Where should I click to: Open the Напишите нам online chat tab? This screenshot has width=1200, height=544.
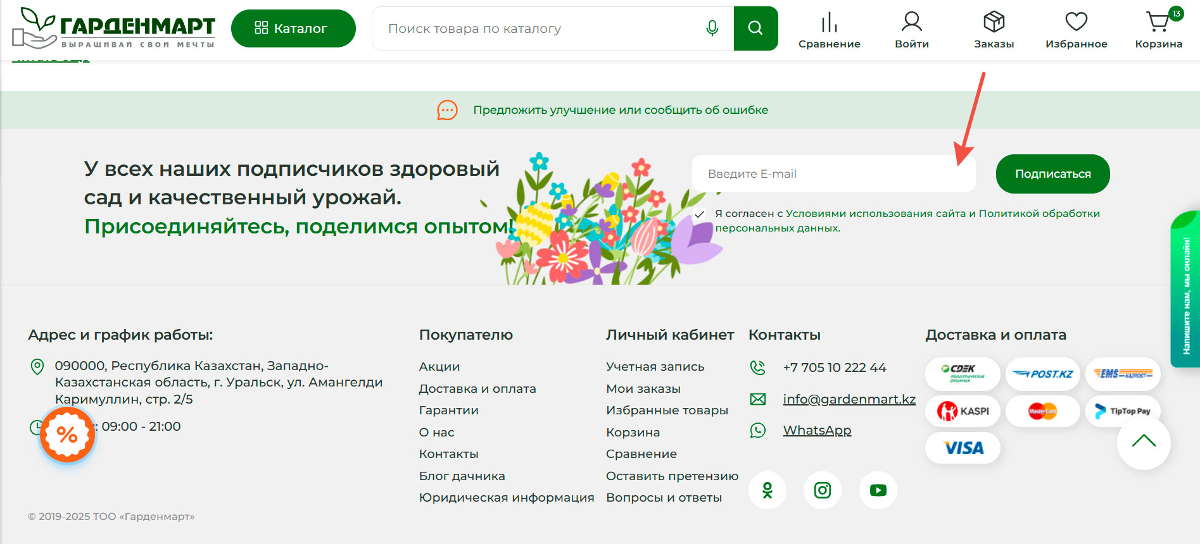click(1185, 289)
